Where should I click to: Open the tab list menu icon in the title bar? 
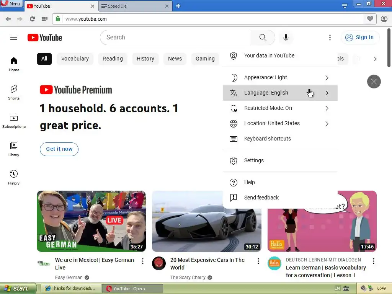point(345,6)
